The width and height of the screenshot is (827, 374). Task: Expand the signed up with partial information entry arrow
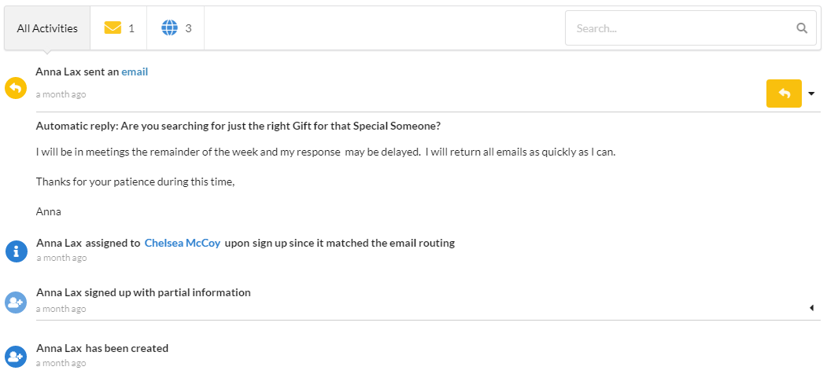[810, 308]
